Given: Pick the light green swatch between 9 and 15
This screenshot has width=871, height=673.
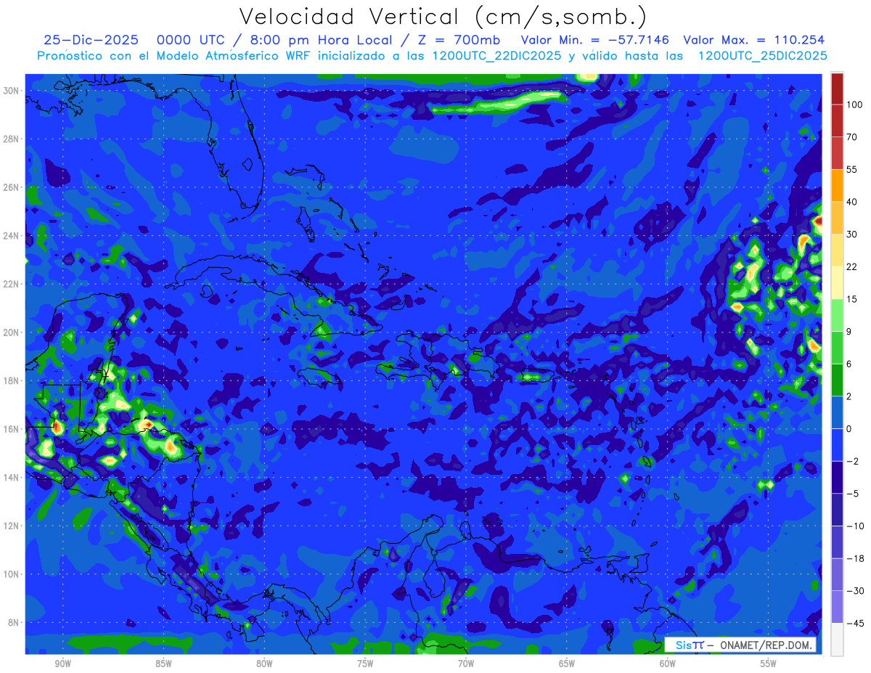Looking at the screenshot, I should pyautogui.click(x=837, y=315).
